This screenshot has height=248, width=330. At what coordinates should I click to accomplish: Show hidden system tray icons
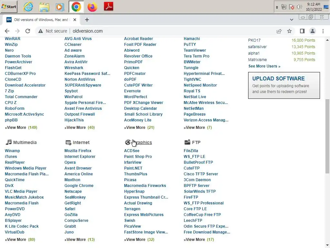point(277,7)
